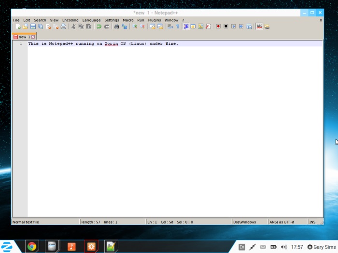Cut selection using the scissors icon

coord(73,27)
